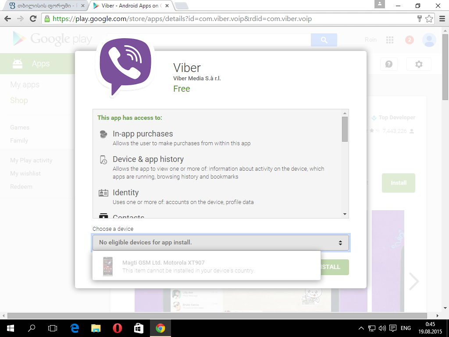Select Magti GSM Motorola XT907 device option
This screenshot has height=337, width=449.
pos(206,266)
